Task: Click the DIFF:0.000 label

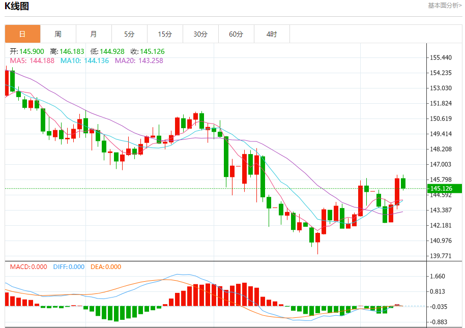Action: click(x=69, y=266)
